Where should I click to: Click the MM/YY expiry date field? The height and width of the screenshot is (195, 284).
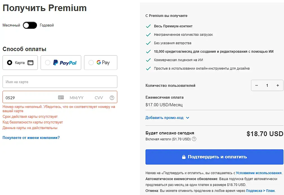coord(76,98)
